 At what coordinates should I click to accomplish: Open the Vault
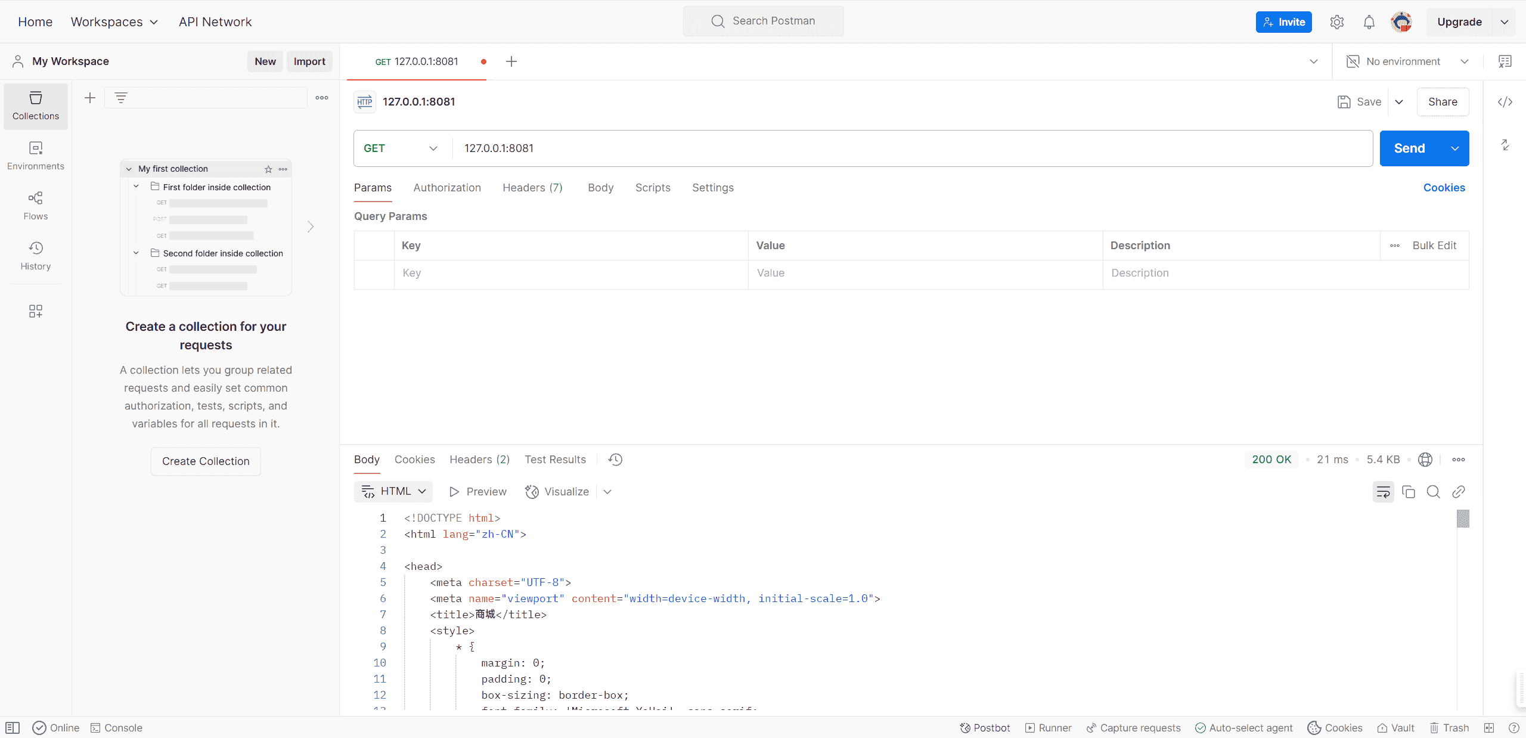pos(1395,728)
